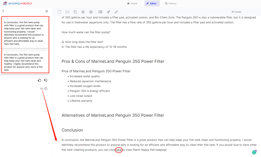Image resolution: width=261 pixels, height=157 pixels.
Task: Open editor settings gear icon
Action: pyautogui.click(x=83, y=12)
